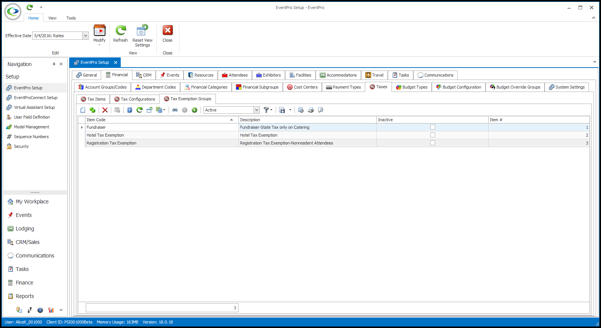Image resolution: width=601 pixels, height=328 pixels.
Task: Collapse the ribbon with top-right chevron
Action: tap(593, 18)
